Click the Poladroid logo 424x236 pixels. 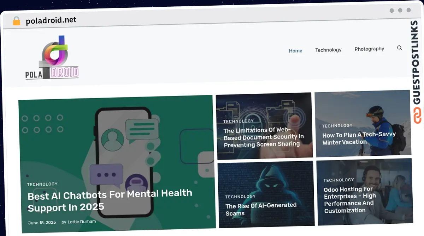[x=52, y=57]
